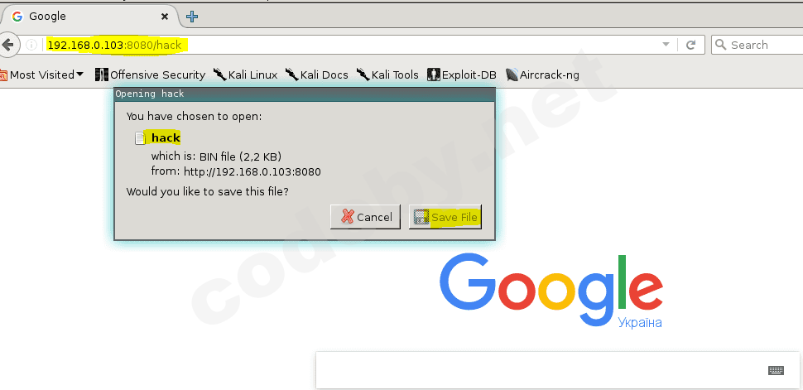Close the Google tab

(165, 17)
